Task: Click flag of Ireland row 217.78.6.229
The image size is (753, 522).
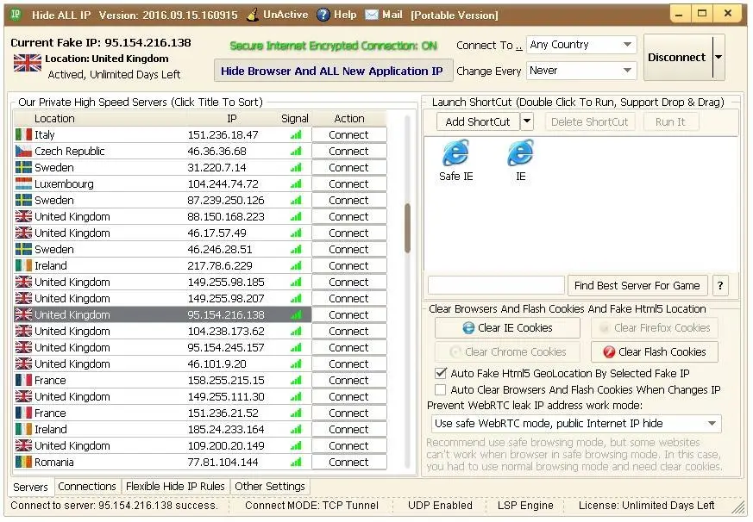Action: 23,266
